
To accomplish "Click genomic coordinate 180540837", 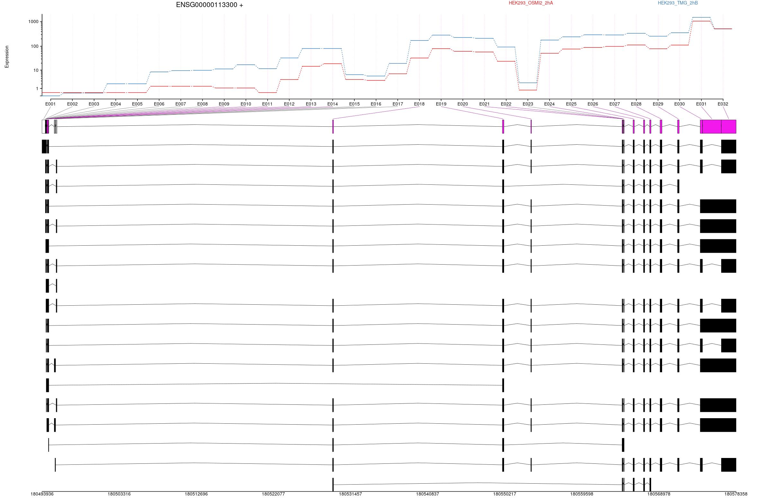I will point(428,494).
